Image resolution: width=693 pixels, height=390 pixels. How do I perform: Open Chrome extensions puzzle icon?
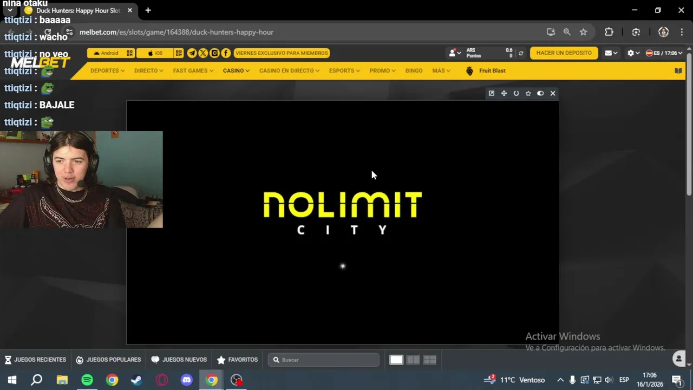609,32
